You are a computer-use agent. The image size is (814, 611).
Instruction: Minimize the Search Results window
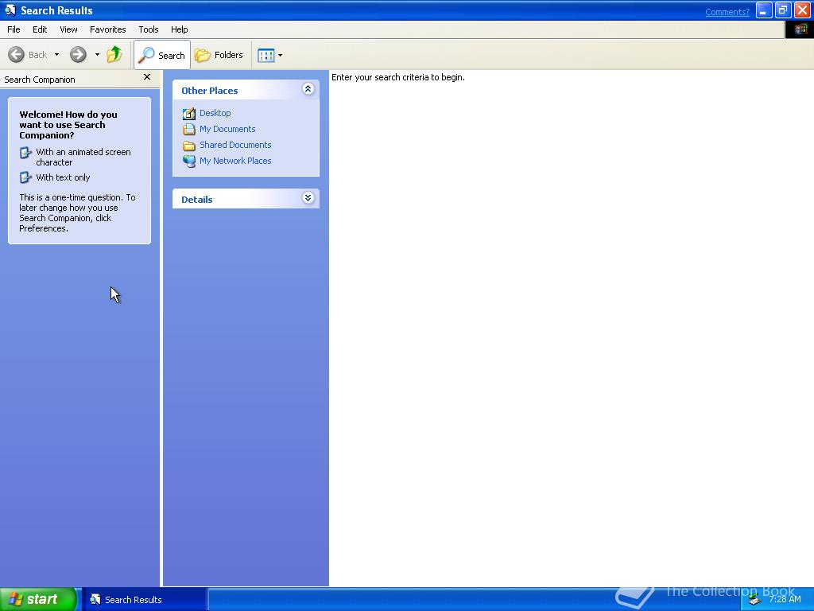click(x=764, y=10)
